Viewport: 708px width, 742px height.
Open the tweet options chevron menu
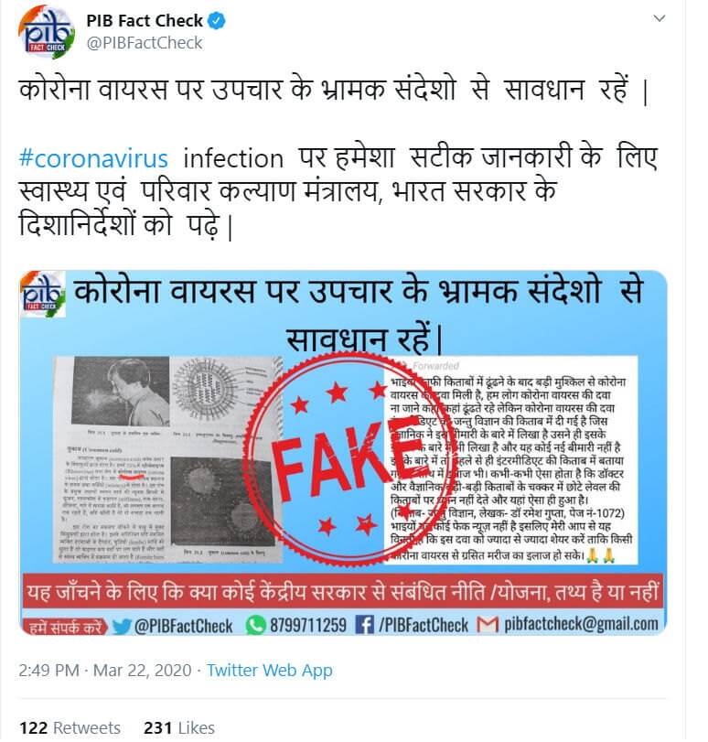coord(659,18)
